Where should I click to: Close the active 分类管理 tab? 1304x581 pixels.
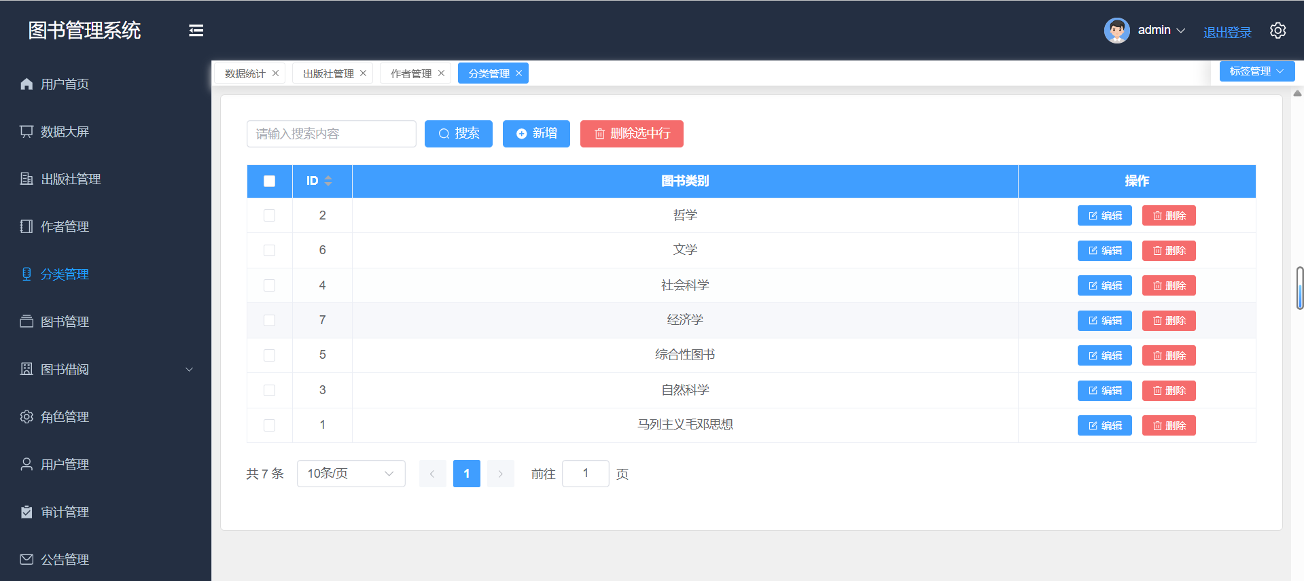tap(518, 73)
